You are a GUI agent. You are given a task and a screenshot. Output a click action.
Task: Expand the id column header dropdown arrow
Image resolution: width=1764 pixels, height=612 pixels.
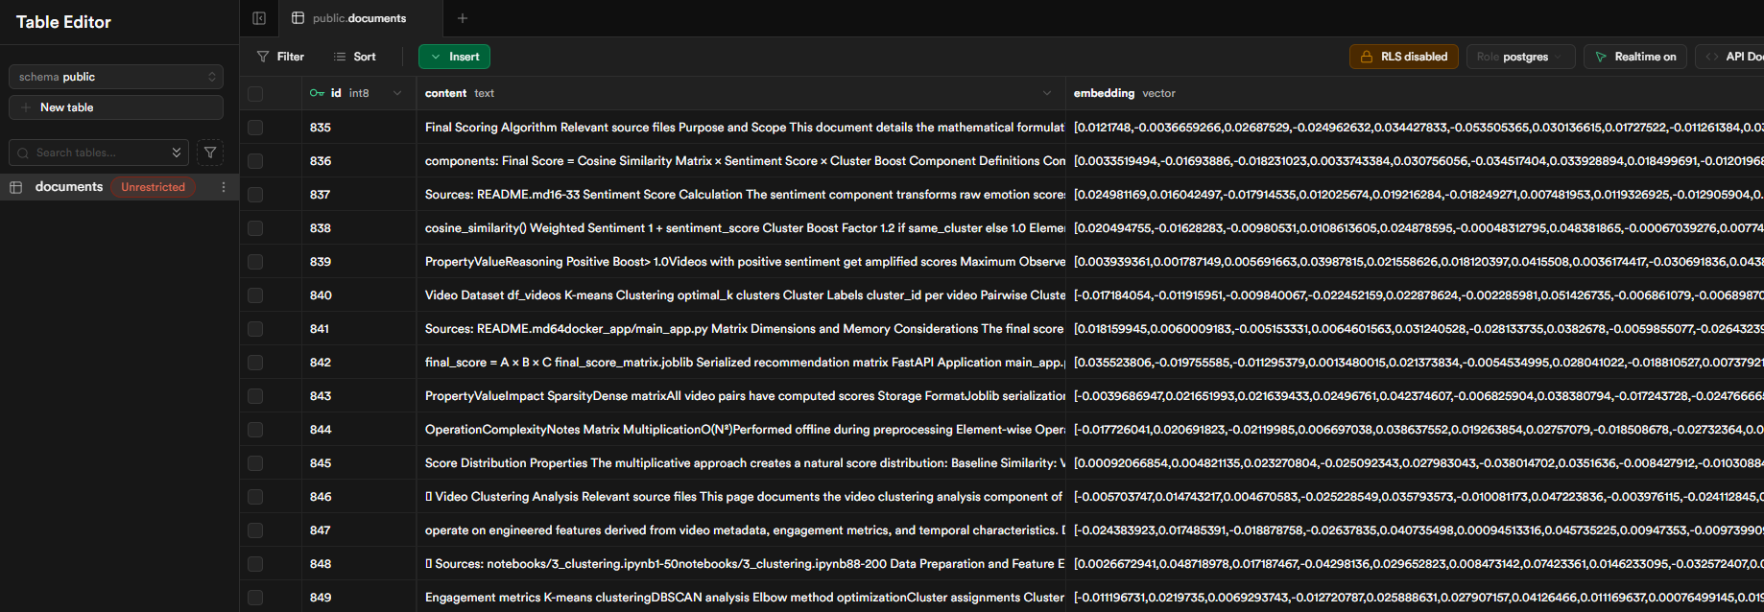point(397,93)
